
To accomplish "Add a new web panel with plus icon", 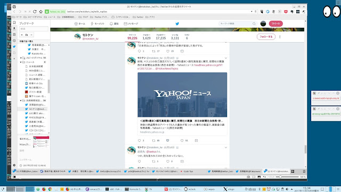I will [x=14, y=59].
